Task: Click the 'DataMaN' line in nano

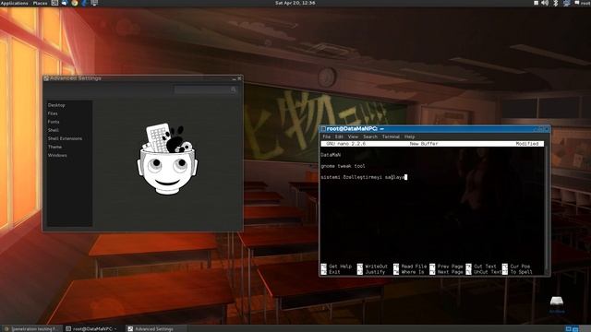Action: tap(331, 155)
